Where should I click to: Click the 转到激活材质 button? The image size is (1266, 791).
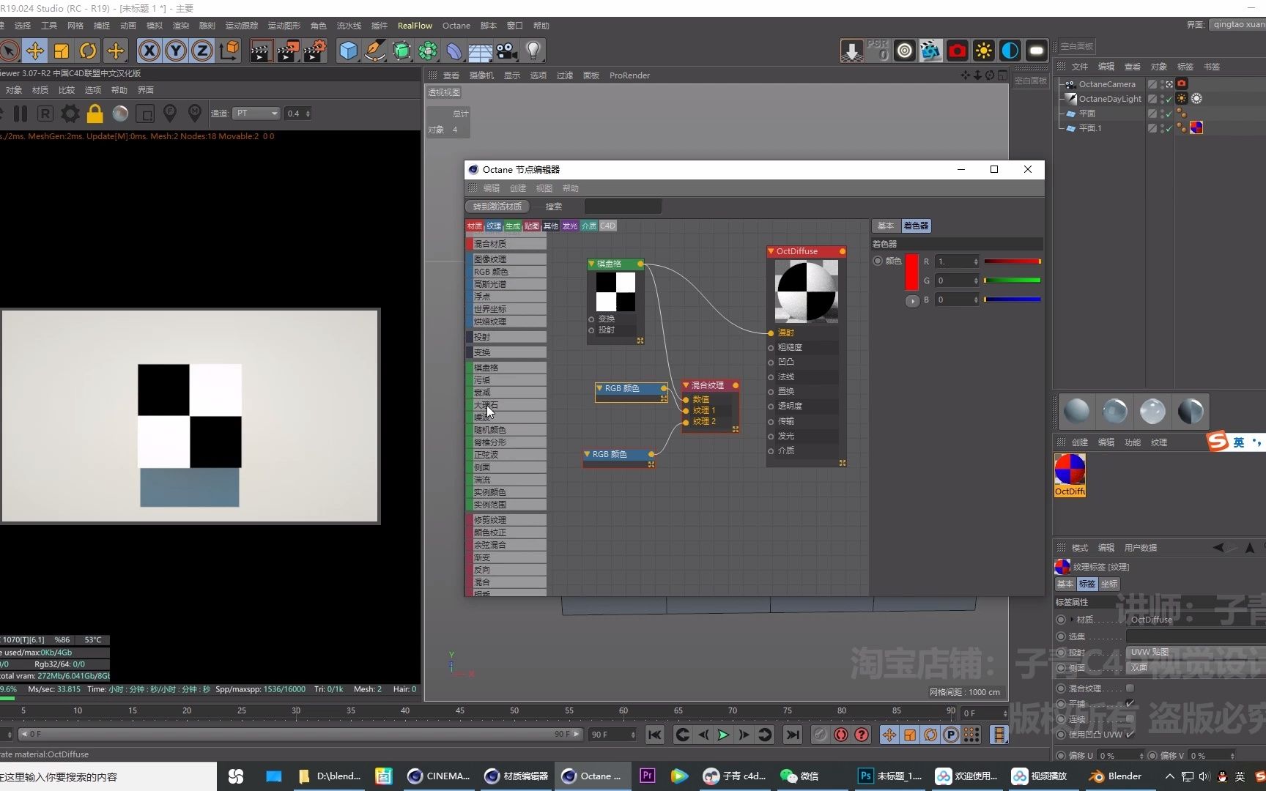497,207
